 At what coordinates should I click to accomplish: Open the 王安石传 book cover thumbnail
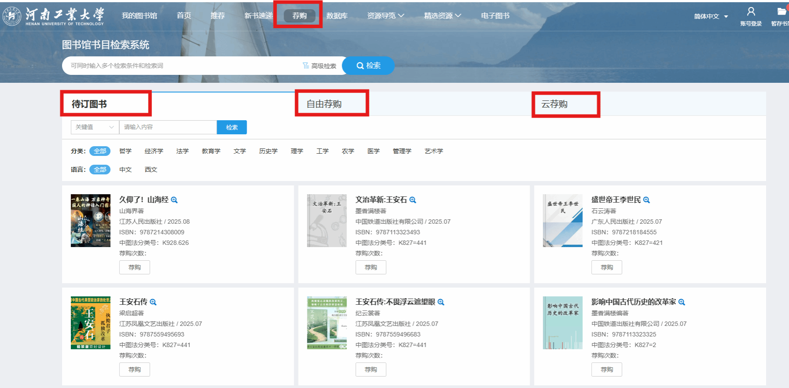[x=91, y=323]
